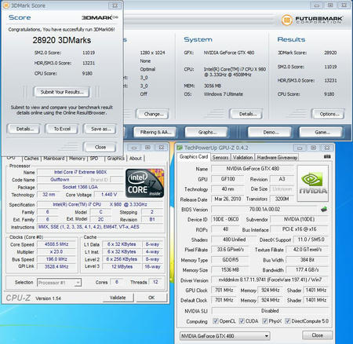Click the NVIDIA logo in GPU-Z
The height and width of the screenshot is (344, 353).
pos(313,183)
